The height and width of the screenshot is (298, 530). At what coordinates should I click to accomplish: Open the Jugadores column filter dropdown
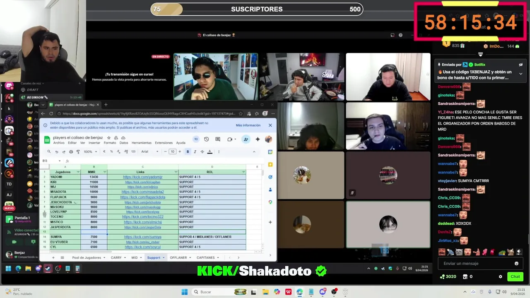coord(78,172)
